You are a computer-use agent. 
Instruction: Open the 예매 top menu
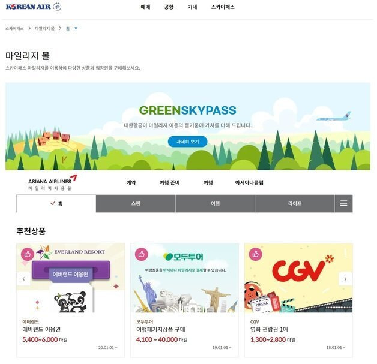(145, 7)
